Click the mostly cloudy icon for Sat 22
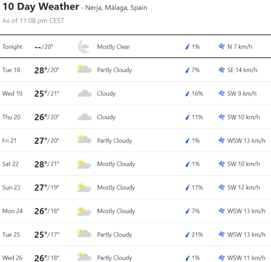This screenshot has height=262, width=271. 84,164
